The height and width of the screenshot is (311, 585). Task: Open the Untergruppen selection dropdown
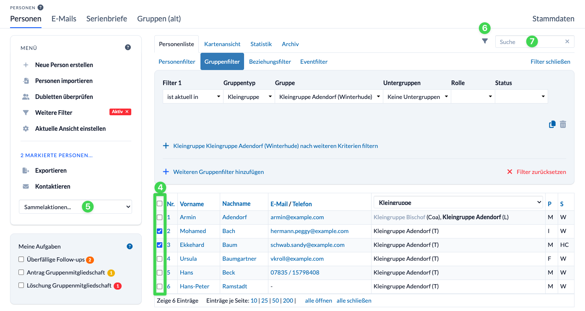tap(417, 96)
